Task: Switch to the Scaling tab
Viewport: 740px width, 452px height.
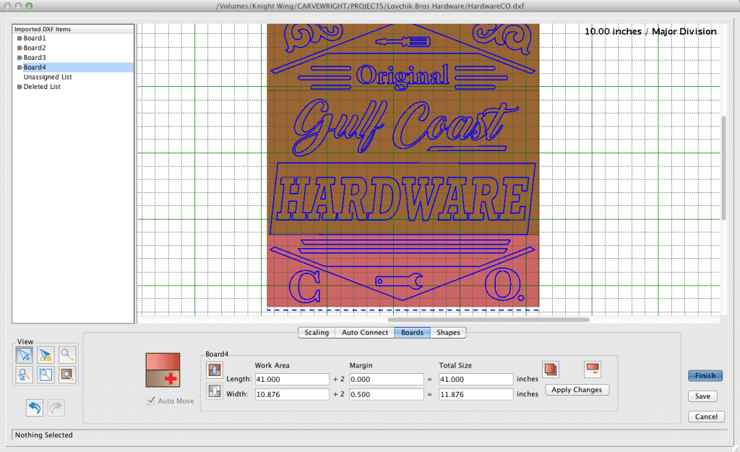Action: click(x=317, y=333)
